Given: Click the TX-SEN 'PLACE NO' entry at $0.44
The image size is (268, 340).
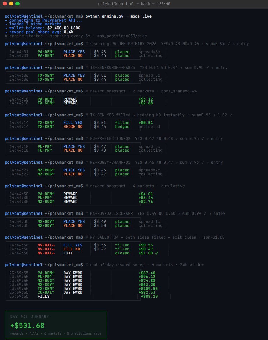Looking at the screenshot, I should tap(73, 79).
